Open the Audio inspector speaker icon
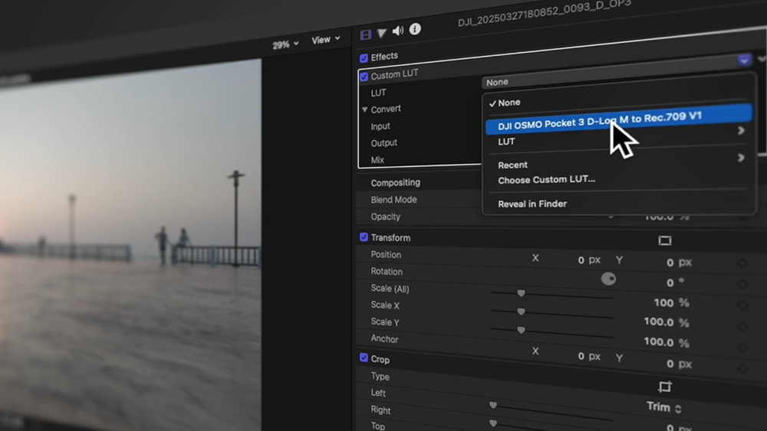Viewport: 767px width, 431px height. tap(397, 31)
